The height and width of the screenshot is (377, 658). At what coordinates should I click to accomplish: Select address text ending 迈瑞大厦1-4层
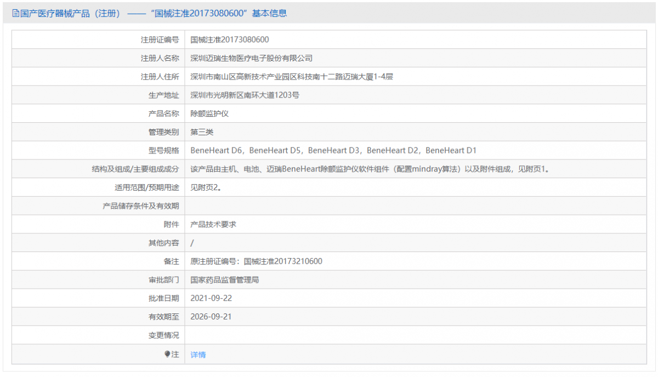pos(292,77)
